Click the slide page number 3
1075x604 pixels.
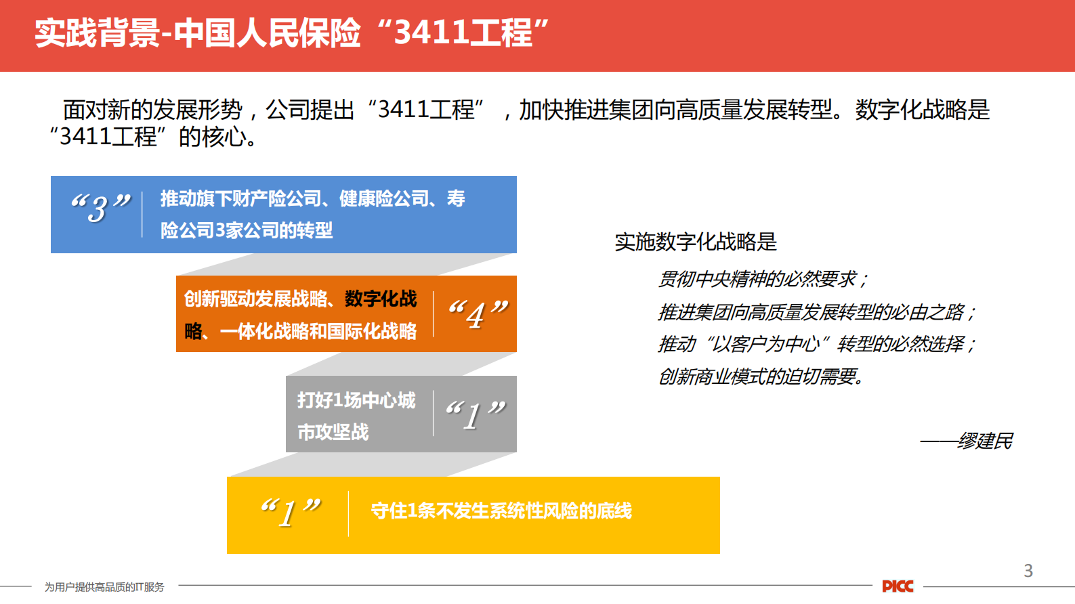1028,571
